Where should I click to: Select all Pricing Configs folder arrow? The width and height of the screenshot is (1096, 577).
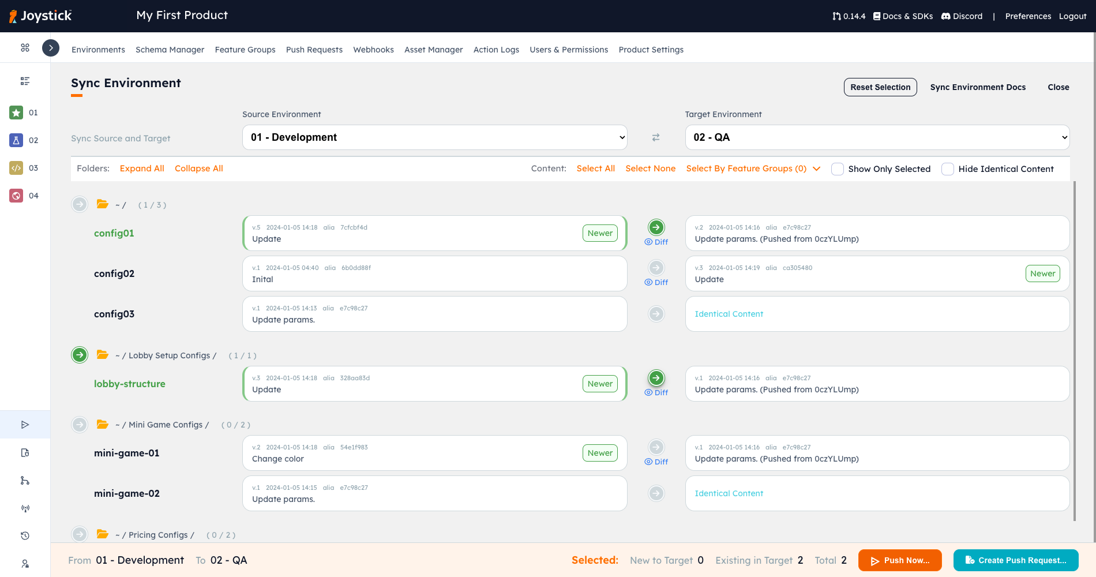coord(80,534)
